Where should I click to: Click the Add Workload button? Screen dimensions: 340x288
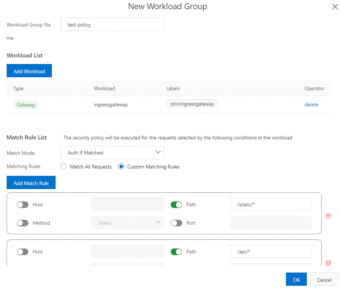[x=29, y=71]
